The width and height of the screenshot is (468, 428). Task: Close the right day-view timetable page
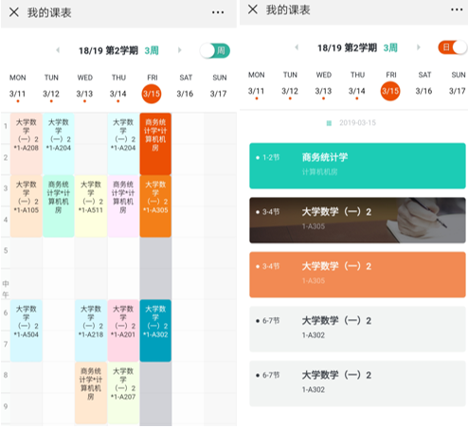[253, 9]
